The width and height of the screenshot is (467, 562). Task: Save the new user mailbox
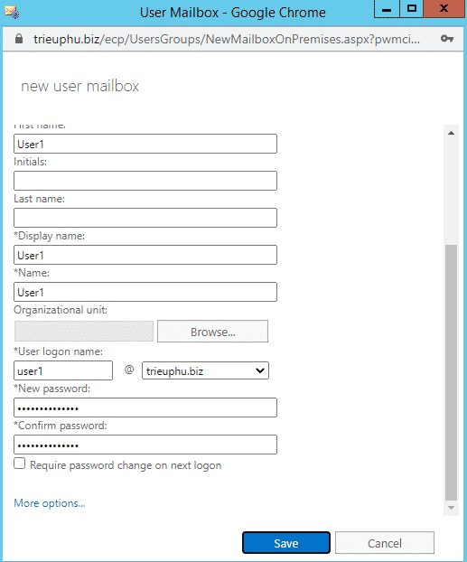286,543
